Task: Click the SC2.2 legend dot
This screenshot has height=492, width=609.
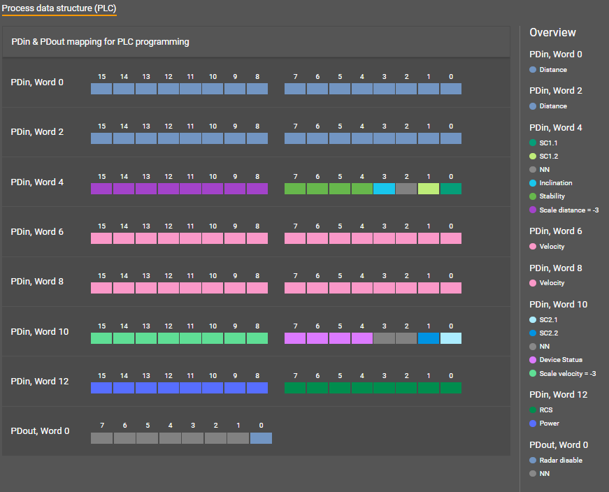Action: 533,333
